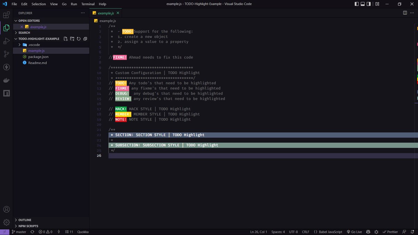
Task: Open Run and Debug view
Action: pos(6,41)
